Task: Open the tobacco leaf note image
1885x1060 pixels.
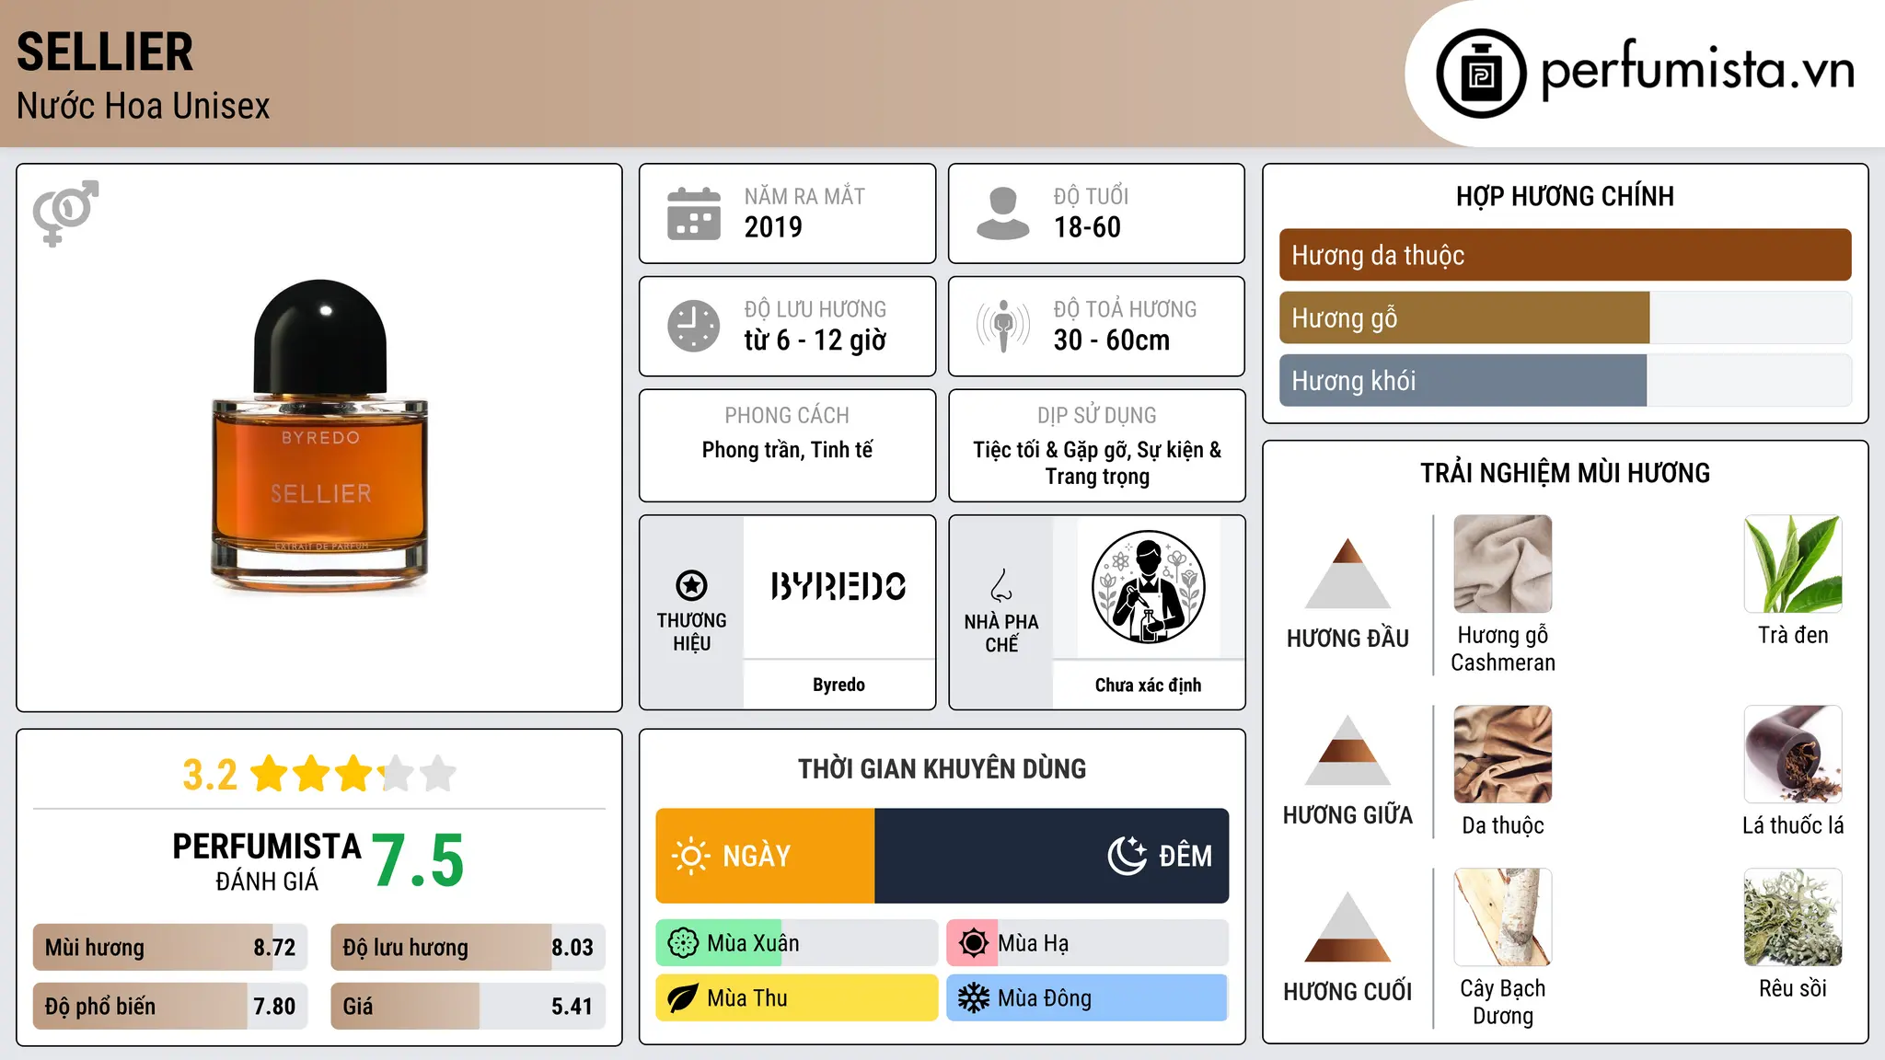Action: tap(1793, 755)
